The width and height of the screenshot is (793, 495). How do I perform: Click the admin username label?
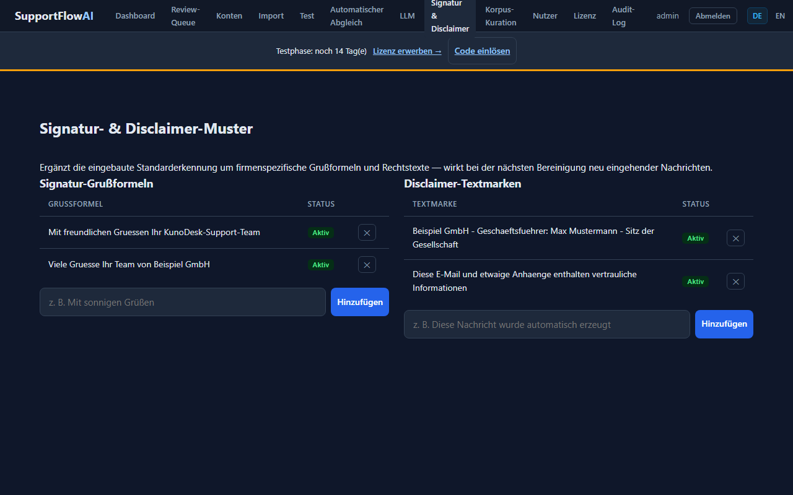pyautogui.click(x=668, y=16)
